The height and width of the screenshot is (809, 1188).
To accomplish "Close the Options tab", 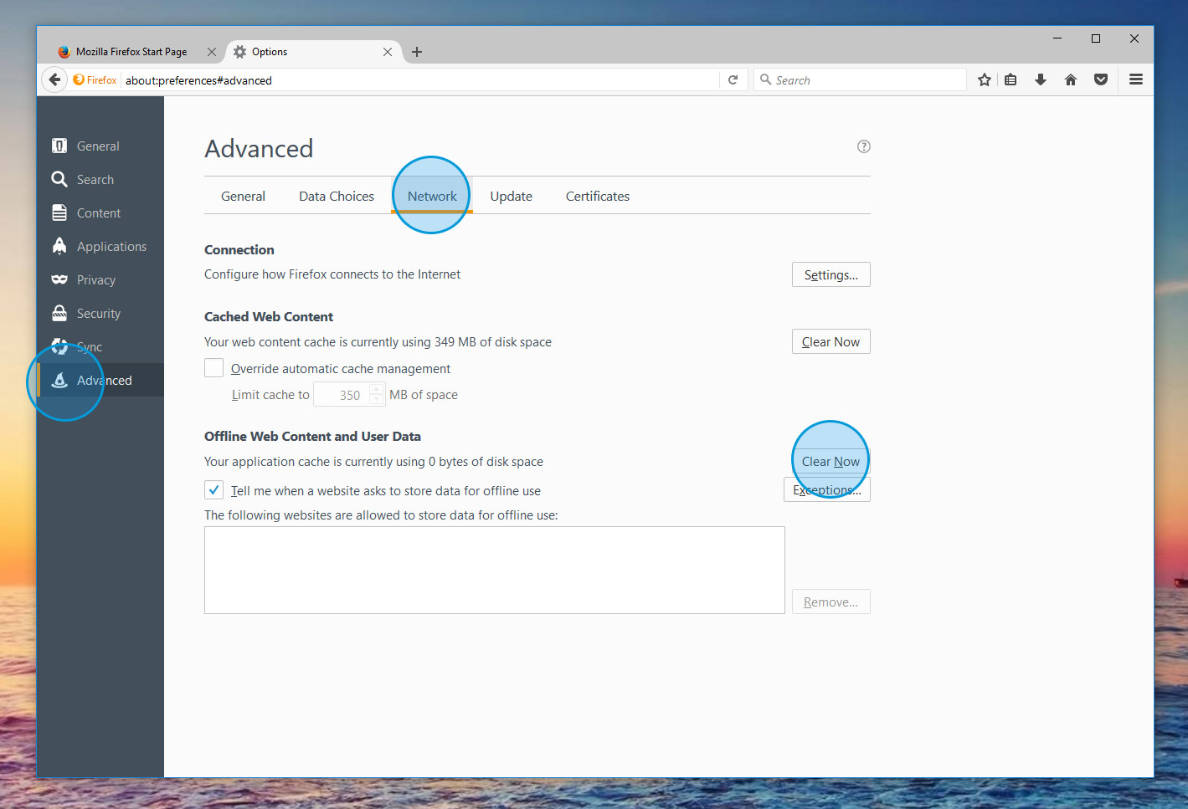I will pyautogui.click(x=388, y=52).
